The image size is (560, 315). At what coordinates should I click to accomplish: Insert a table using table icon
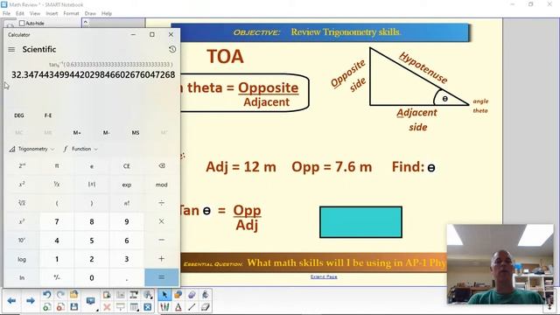tap(134, 307)
